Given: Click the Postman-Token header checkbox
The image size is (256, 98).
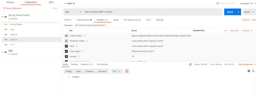Looking at the screenshot, I should tap(66, 41).
